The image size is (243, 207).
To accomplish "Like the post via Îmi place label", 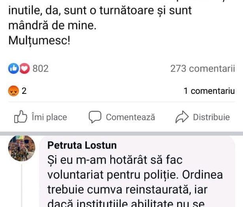I will 49,117.
